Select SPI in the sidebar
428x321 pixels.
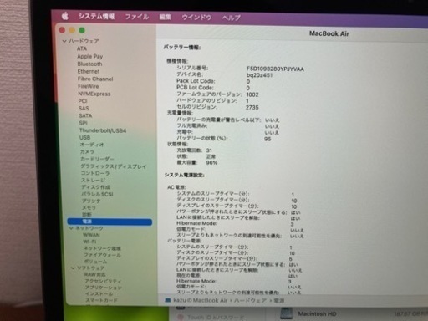point(84,123)
